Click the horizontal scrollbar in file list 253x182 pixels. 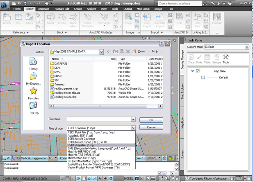click(x=100, y=106)
